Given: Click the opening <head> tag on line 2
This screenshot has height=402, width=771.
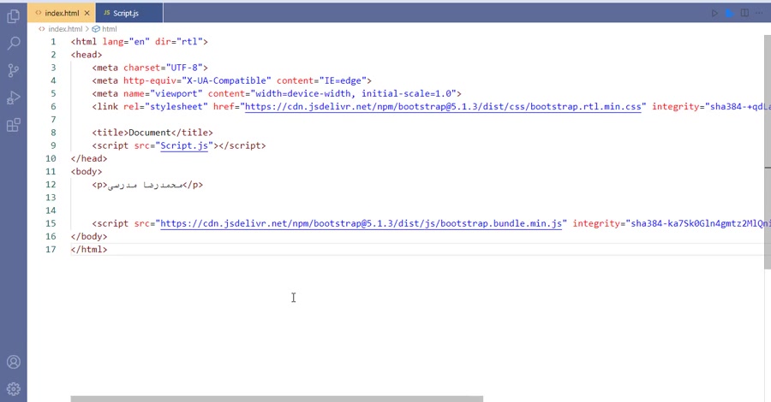Looking at the screenshot, I should [x=87, y=55].
